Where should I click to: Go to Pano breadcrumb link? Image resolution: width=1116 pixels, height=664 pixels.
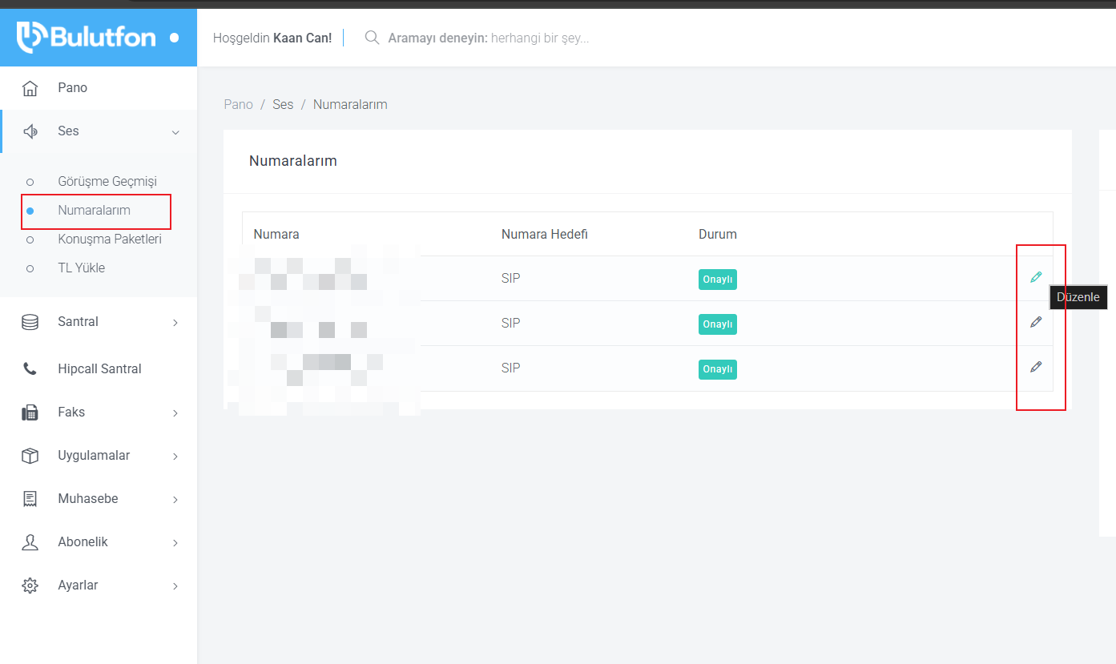click(x=238, y=105)
